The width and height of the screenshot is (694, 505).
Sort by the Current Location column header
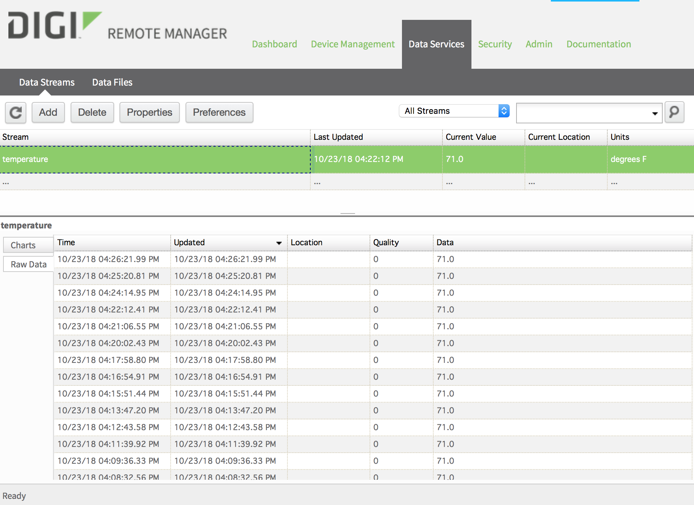pyautogui.click(x=566, y=137)
